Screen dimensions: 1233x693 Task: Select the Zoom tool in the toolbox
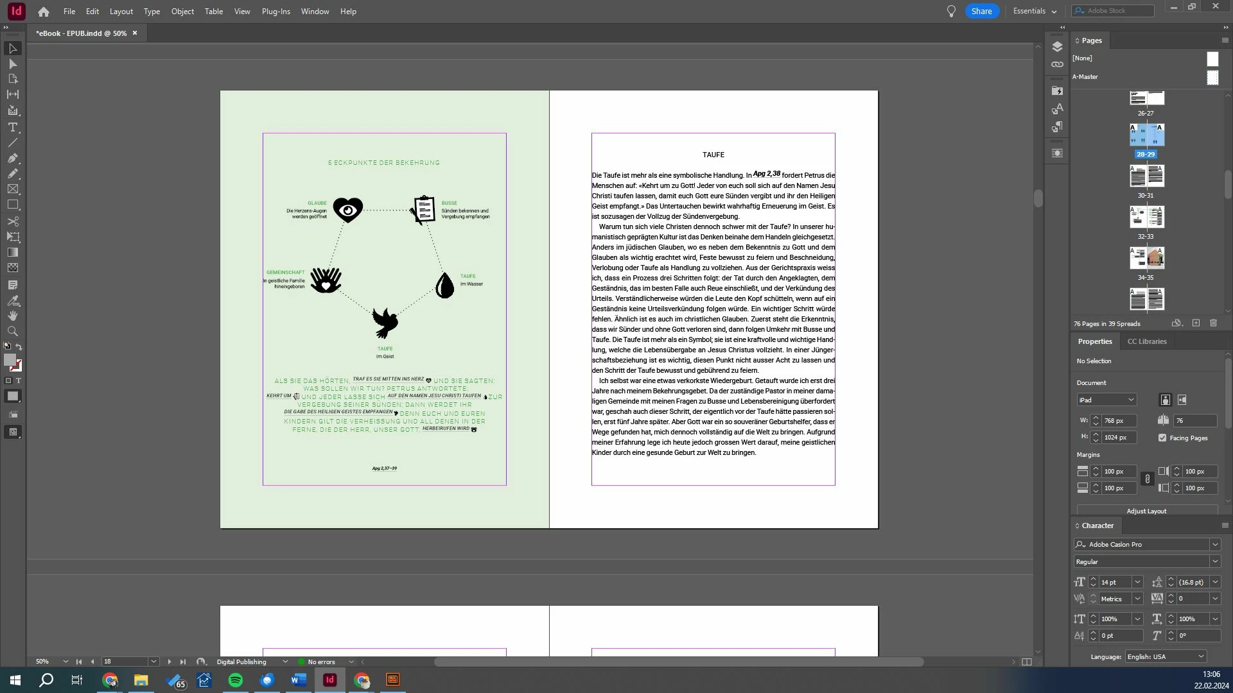12,331
